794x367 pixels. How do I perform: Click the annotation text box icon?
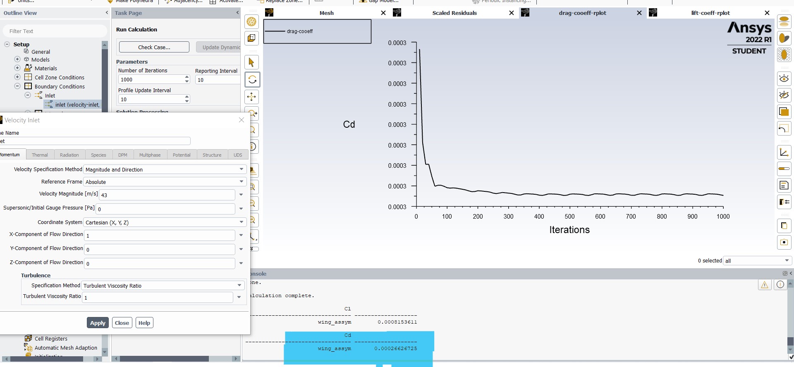(x=784, y=185)
